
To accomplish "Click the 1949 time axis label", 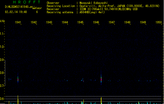I will pos(143,22).
